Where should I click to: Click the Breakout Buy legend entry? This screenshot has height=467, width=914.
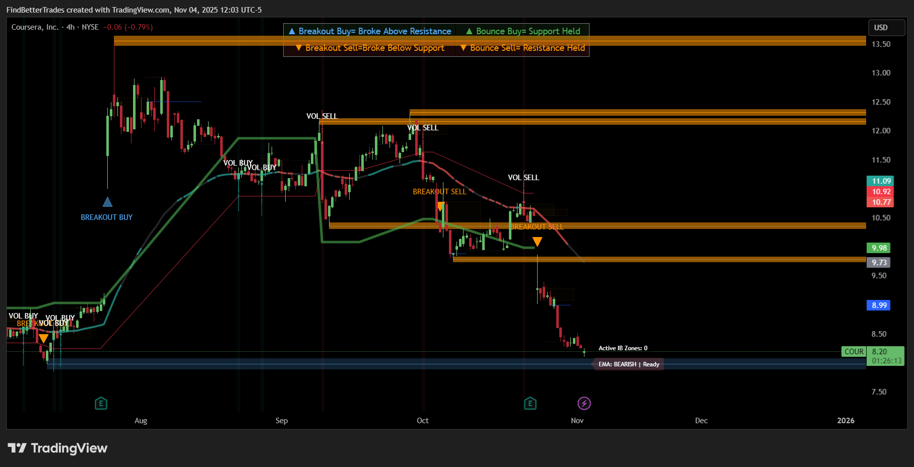(370, 31)
